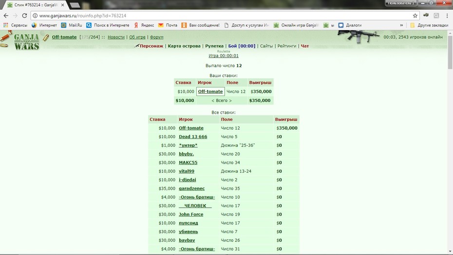The image size is (453, 255).
Task: Open the убивень player link
Action: click(x=189, y=232)
